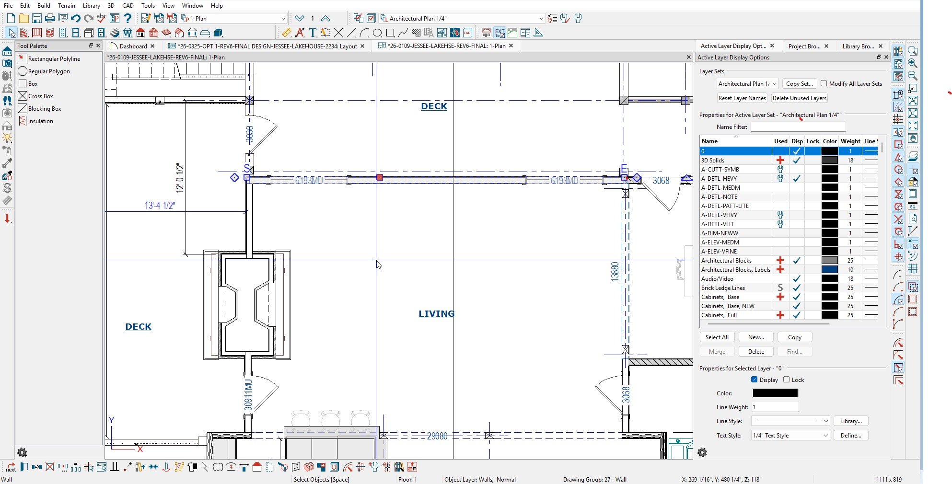This screenshot has width=952, height=484.
Task: Click the Help question mark icon
Action: click(x=128, y=18)
